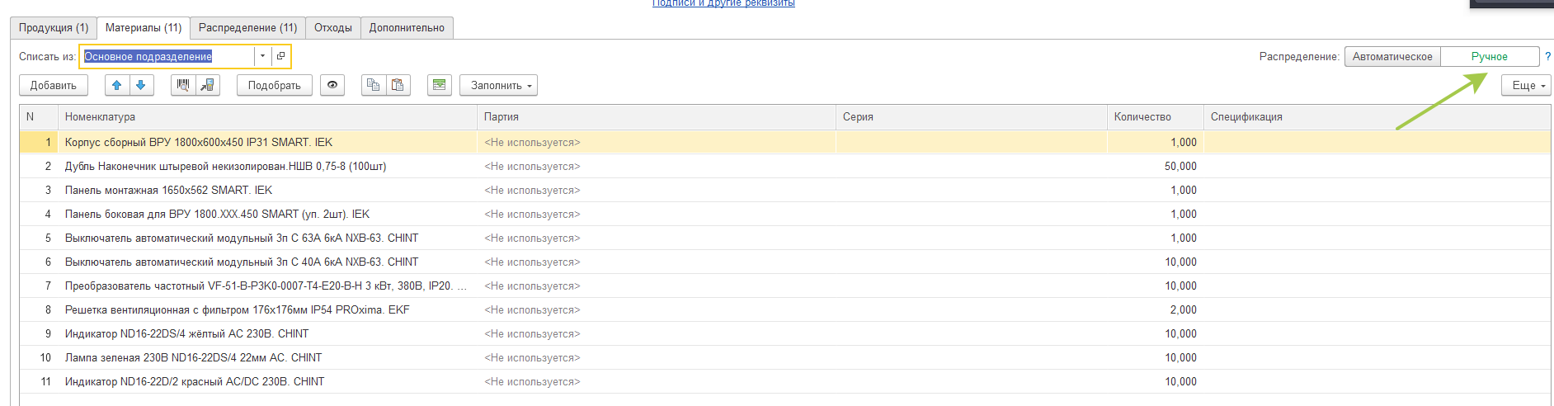Select the Решетка вентиляционная row
1554x406 pixels.
tap(237, 309)
